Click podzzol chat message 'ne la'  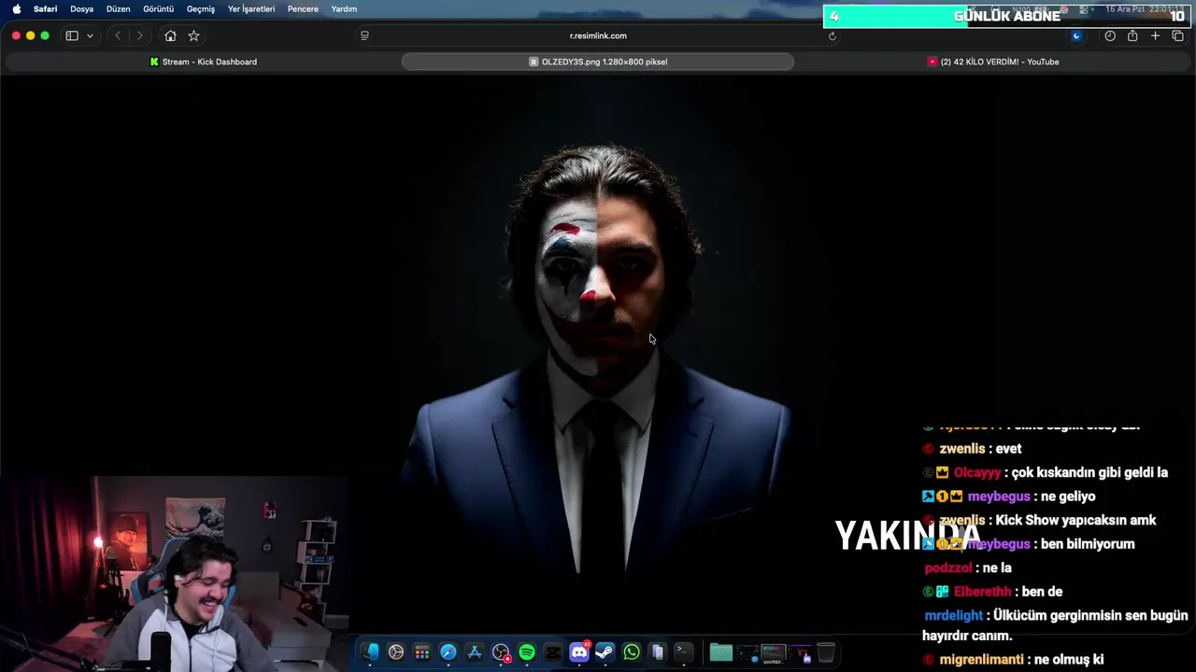pos(968,567)
